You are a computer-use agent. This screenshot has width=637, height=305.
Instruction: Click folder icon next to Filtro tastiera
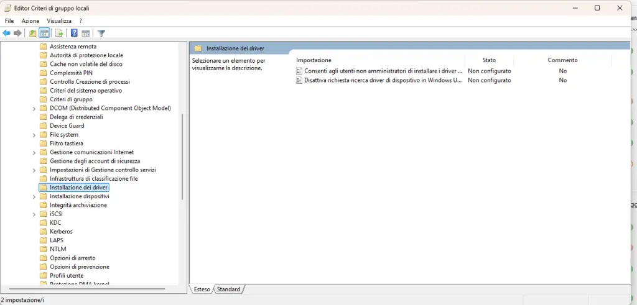coord(43,143)
